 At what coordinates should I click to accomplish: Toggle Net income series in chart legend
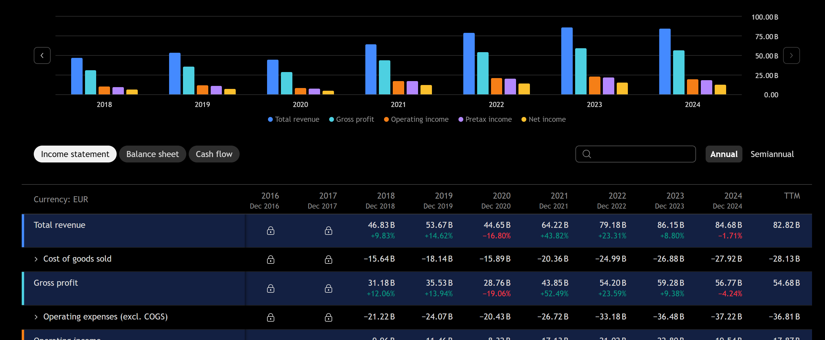click(x=543, y=119)
